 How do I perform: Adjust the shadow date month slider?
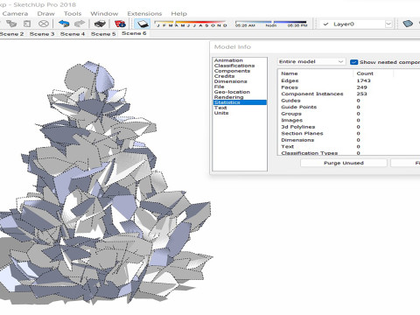[x=192, y=24]
